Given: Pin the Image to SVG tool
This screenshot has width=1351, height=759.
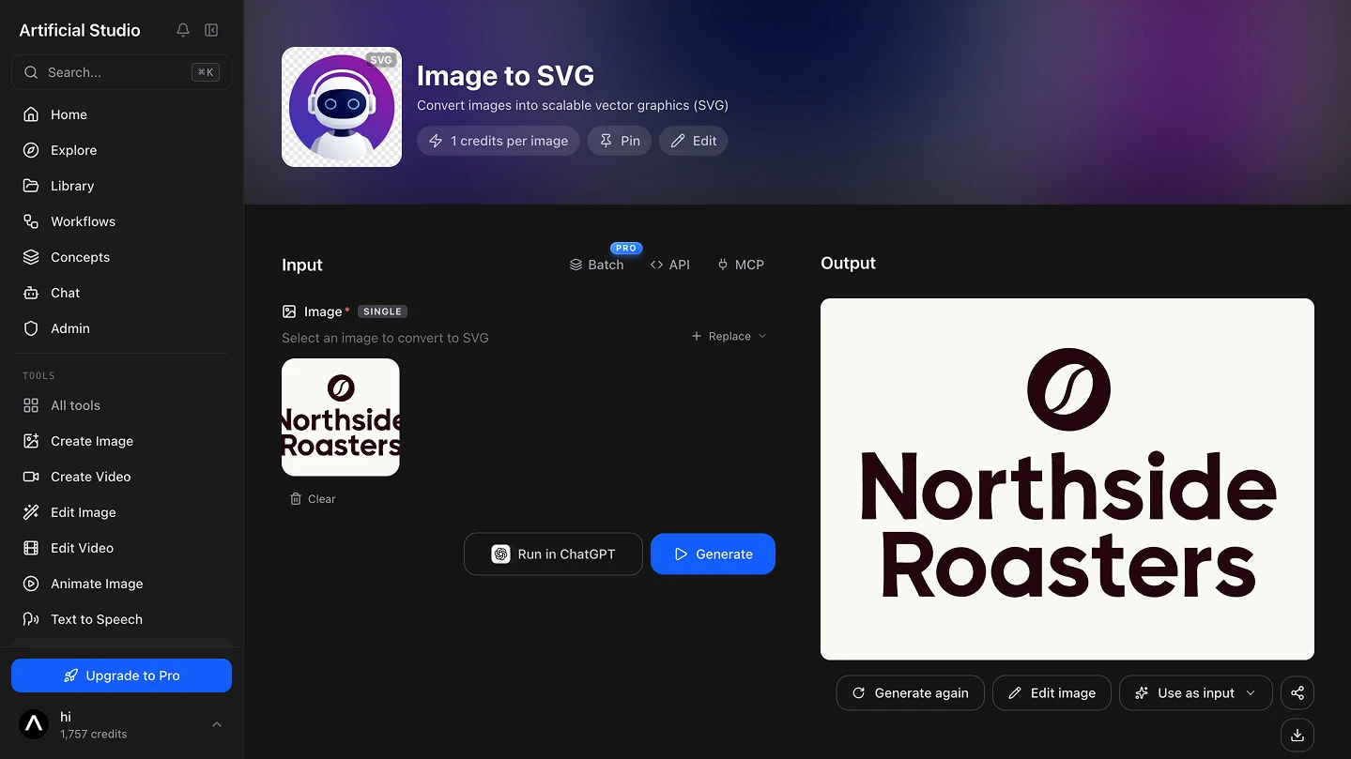Looking at the screenshot, I should point(619,141).
